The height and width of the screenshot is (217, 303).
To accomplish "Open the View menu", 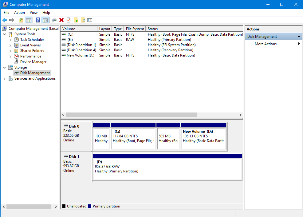I will (x=33, y=13).
